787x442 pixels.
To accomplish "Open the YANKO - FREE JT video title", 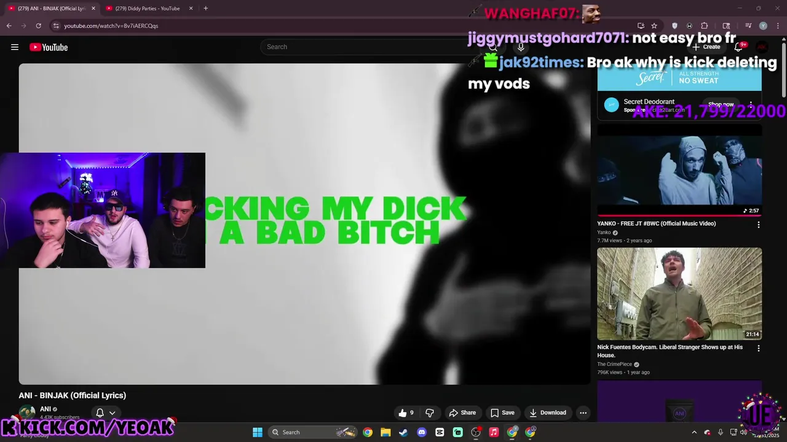I will (657, 223).
